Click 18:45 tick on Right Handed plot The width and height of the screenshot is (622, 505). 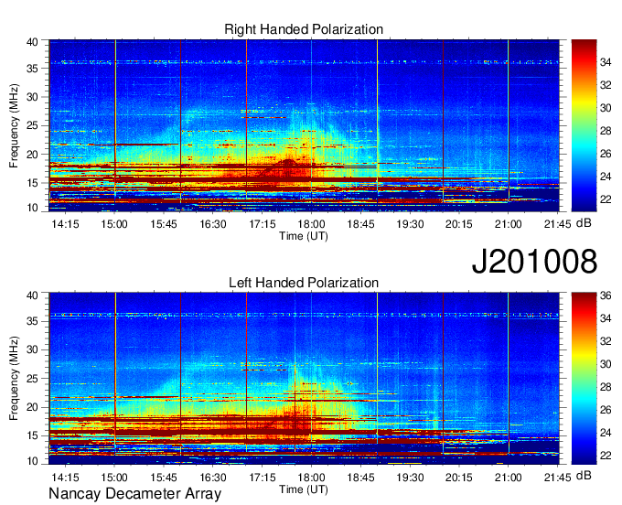pos(360,224)
